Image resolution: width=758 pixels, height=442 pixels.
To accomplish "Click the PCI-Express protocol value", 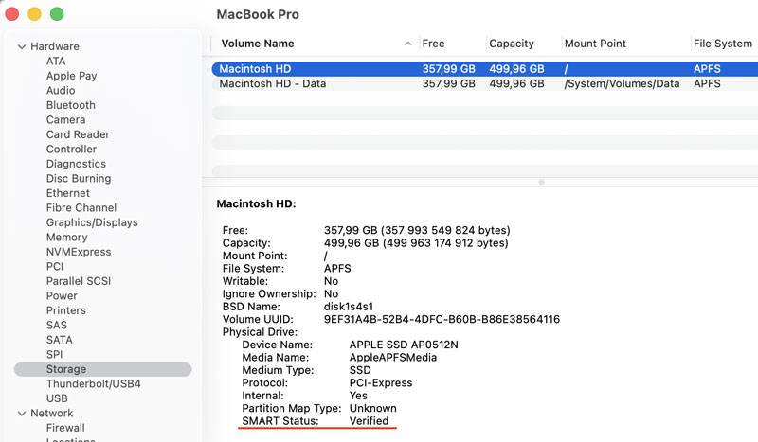I will [x=381, y=383].
